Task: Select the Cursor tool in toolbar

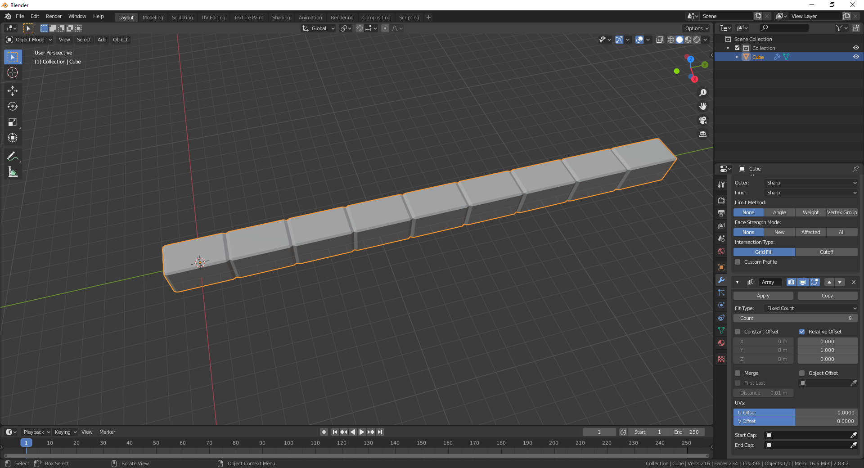Action: (13, 72)
